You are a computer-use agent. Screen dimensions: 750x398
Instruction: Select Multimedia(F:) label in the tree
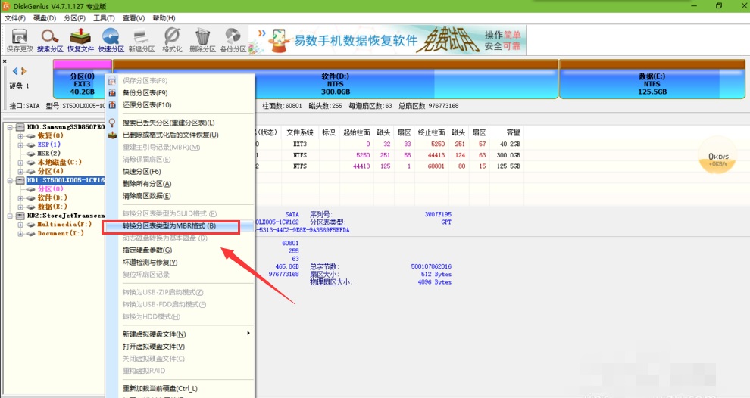click(x=64, y=225)
